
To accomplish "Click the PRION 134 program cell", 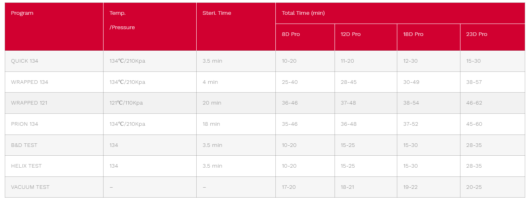I will click(x=54, y=124).
